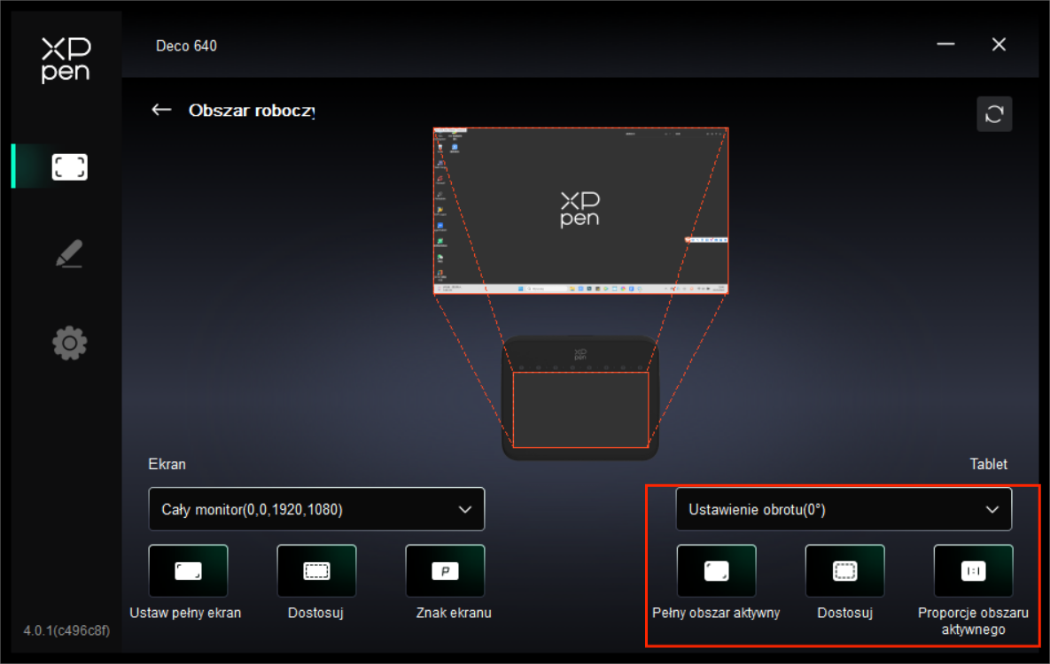Screen dimensions: 1050x664
Task: Click the monitor preview thumbnail
Action: click(580, 211)
